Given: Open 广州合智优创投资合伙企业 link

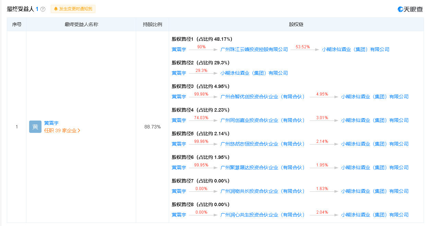Looking at the screenshot, I should tap(263, 97).
